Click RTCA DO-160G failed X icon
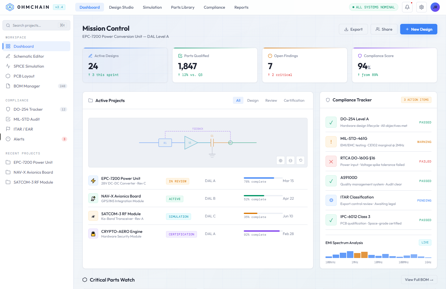446x289 pixels. (331, 161)
